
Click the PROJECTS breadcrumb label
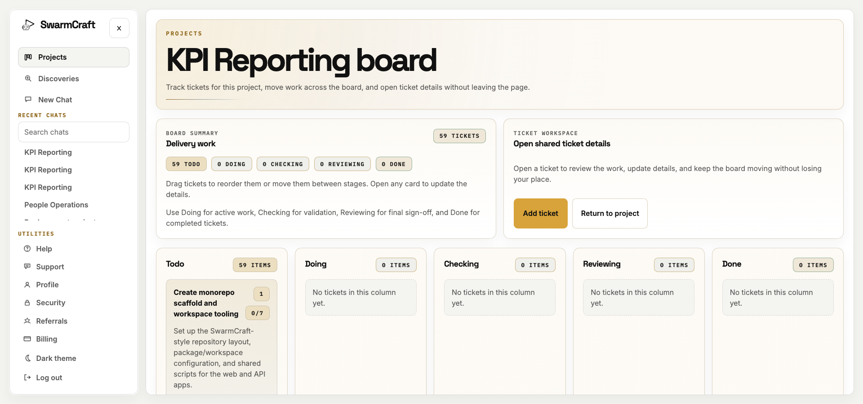tap(184, 34)
